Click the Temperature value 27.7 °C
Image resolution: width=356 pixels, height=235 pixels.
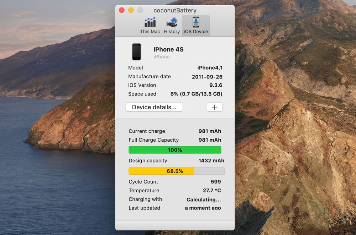(x=212, y=190)
